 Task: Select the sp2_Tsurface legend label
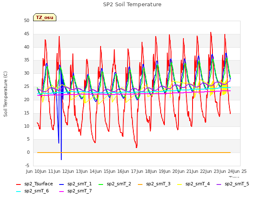coord(39,184)
